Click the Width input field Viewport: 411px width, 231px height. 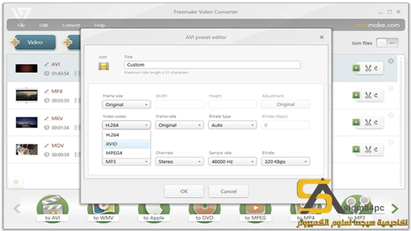point(179,104)
